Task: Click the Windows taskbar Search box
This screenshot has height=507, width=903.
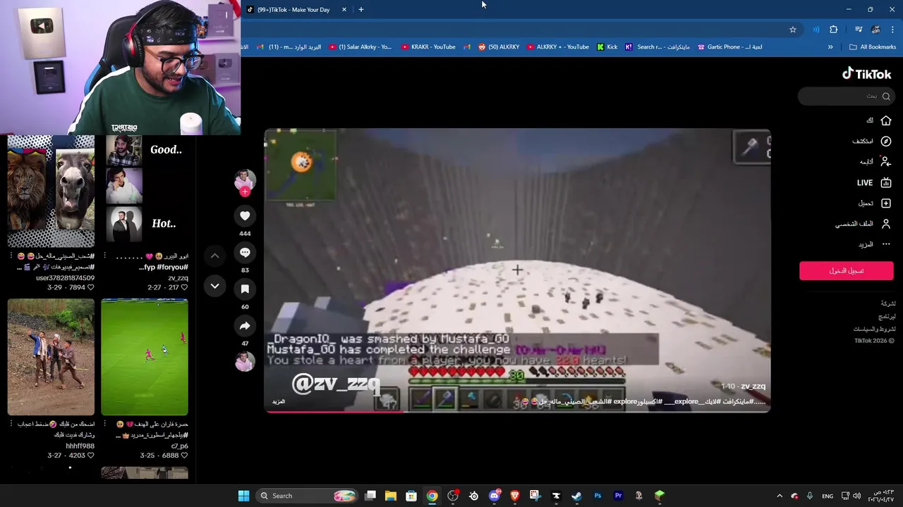Action: [306, 496]
